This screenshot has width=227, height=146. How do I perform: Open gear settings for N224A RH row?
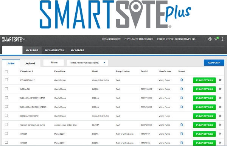220,89
